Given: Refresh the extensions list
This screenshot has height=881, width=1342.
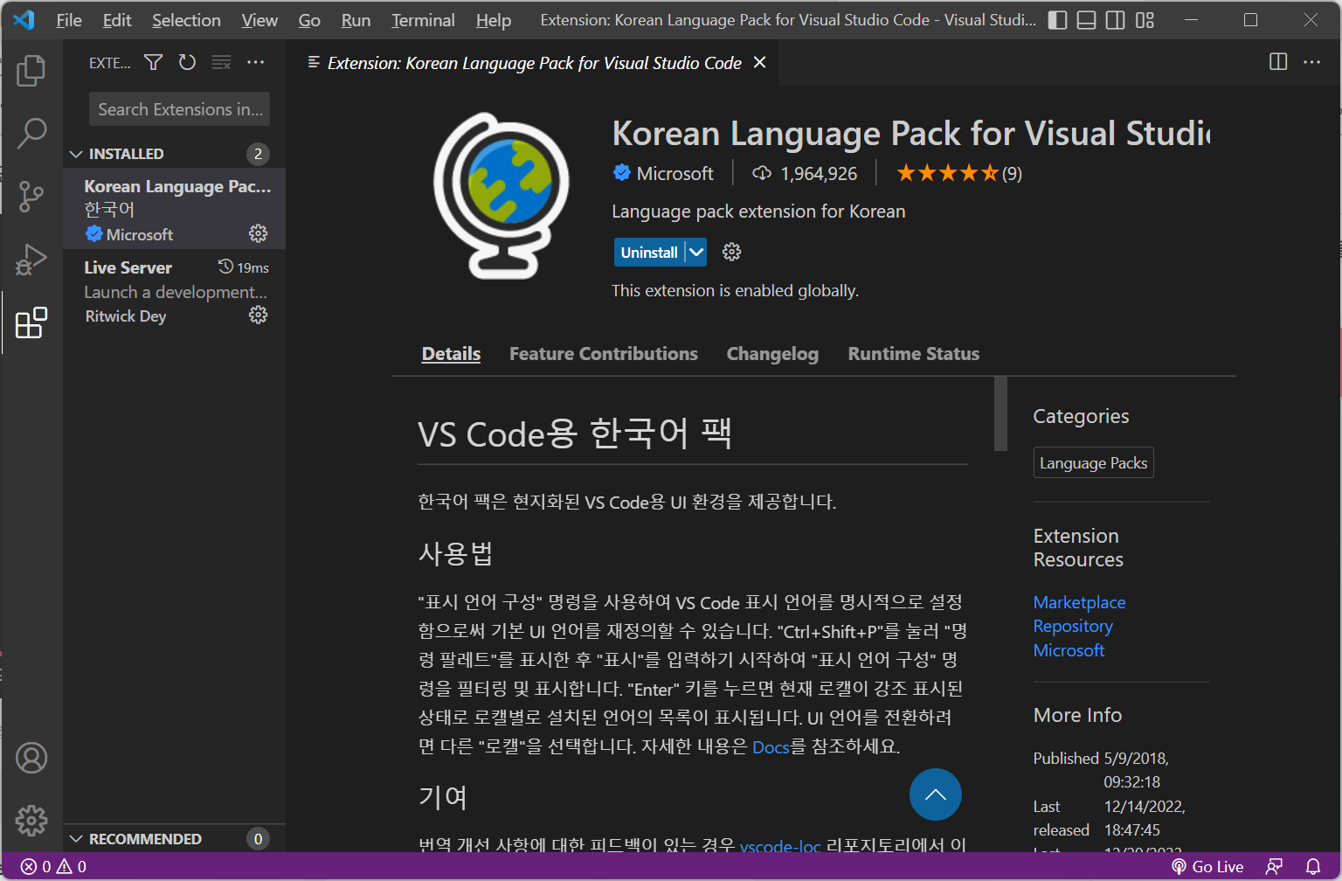Looking at the screenshot, I should 187,62.
